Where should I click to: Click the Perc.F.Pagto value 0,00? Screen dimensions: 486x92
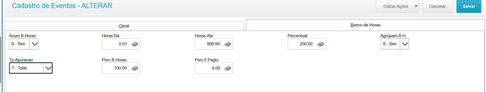[x=216, y=68]
